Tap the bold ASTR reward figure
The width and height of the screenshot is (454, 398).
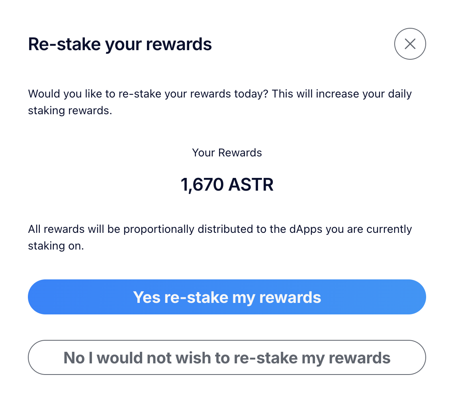[227, 185]
